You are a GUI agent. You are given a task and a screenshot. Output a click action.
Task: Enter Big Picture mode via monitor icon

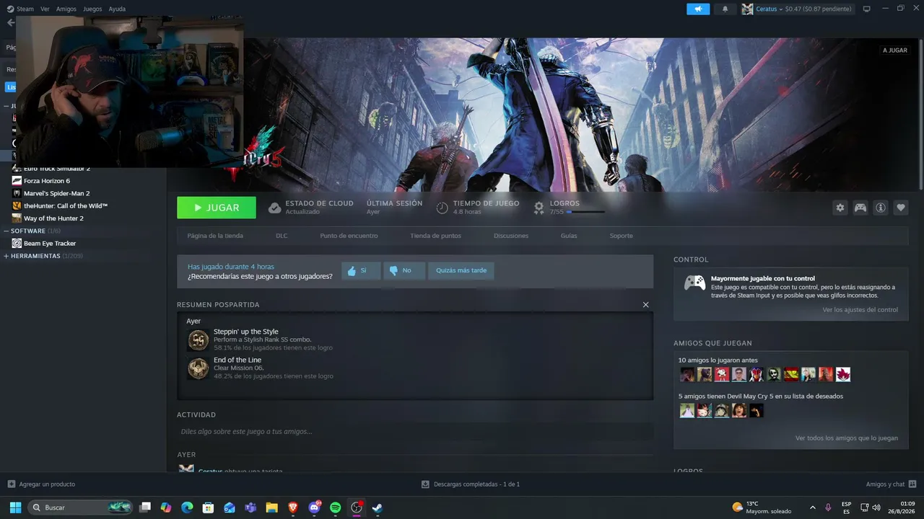[x=867, y=9]
